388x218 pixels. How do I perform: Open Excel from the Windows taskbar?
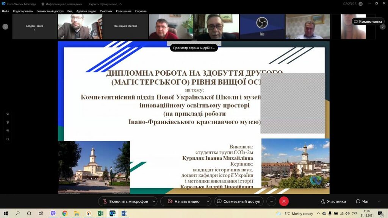point(100,213)
